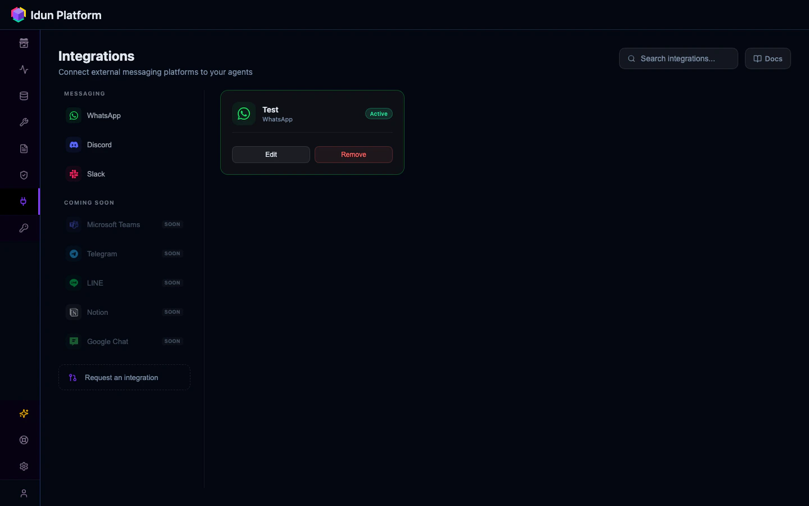Image resolution: width=809 pixels, height=506 pixels.
Task: Select the database icon in the sidebar
Action: 23,96
